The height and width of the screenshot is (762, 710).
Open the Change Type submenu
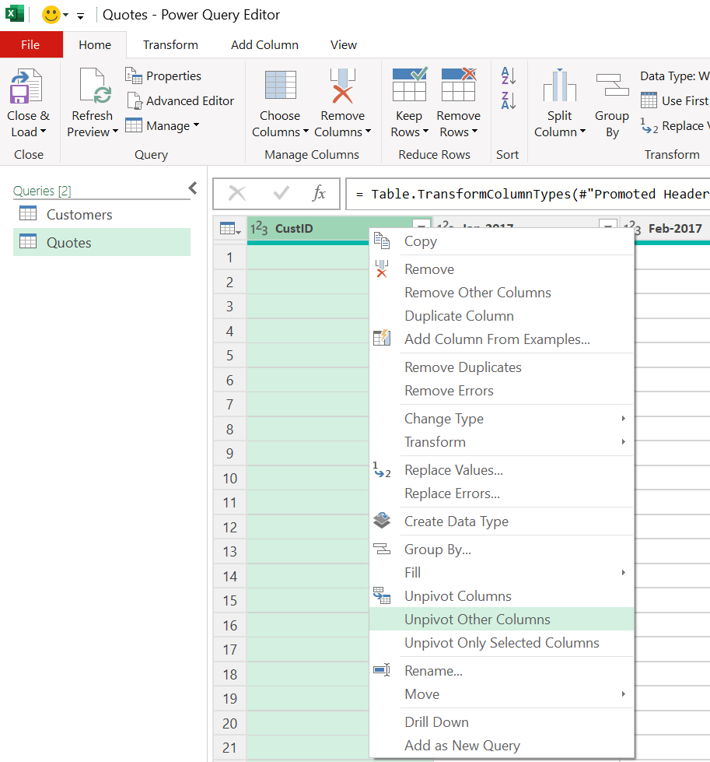(x=502, y=419)
